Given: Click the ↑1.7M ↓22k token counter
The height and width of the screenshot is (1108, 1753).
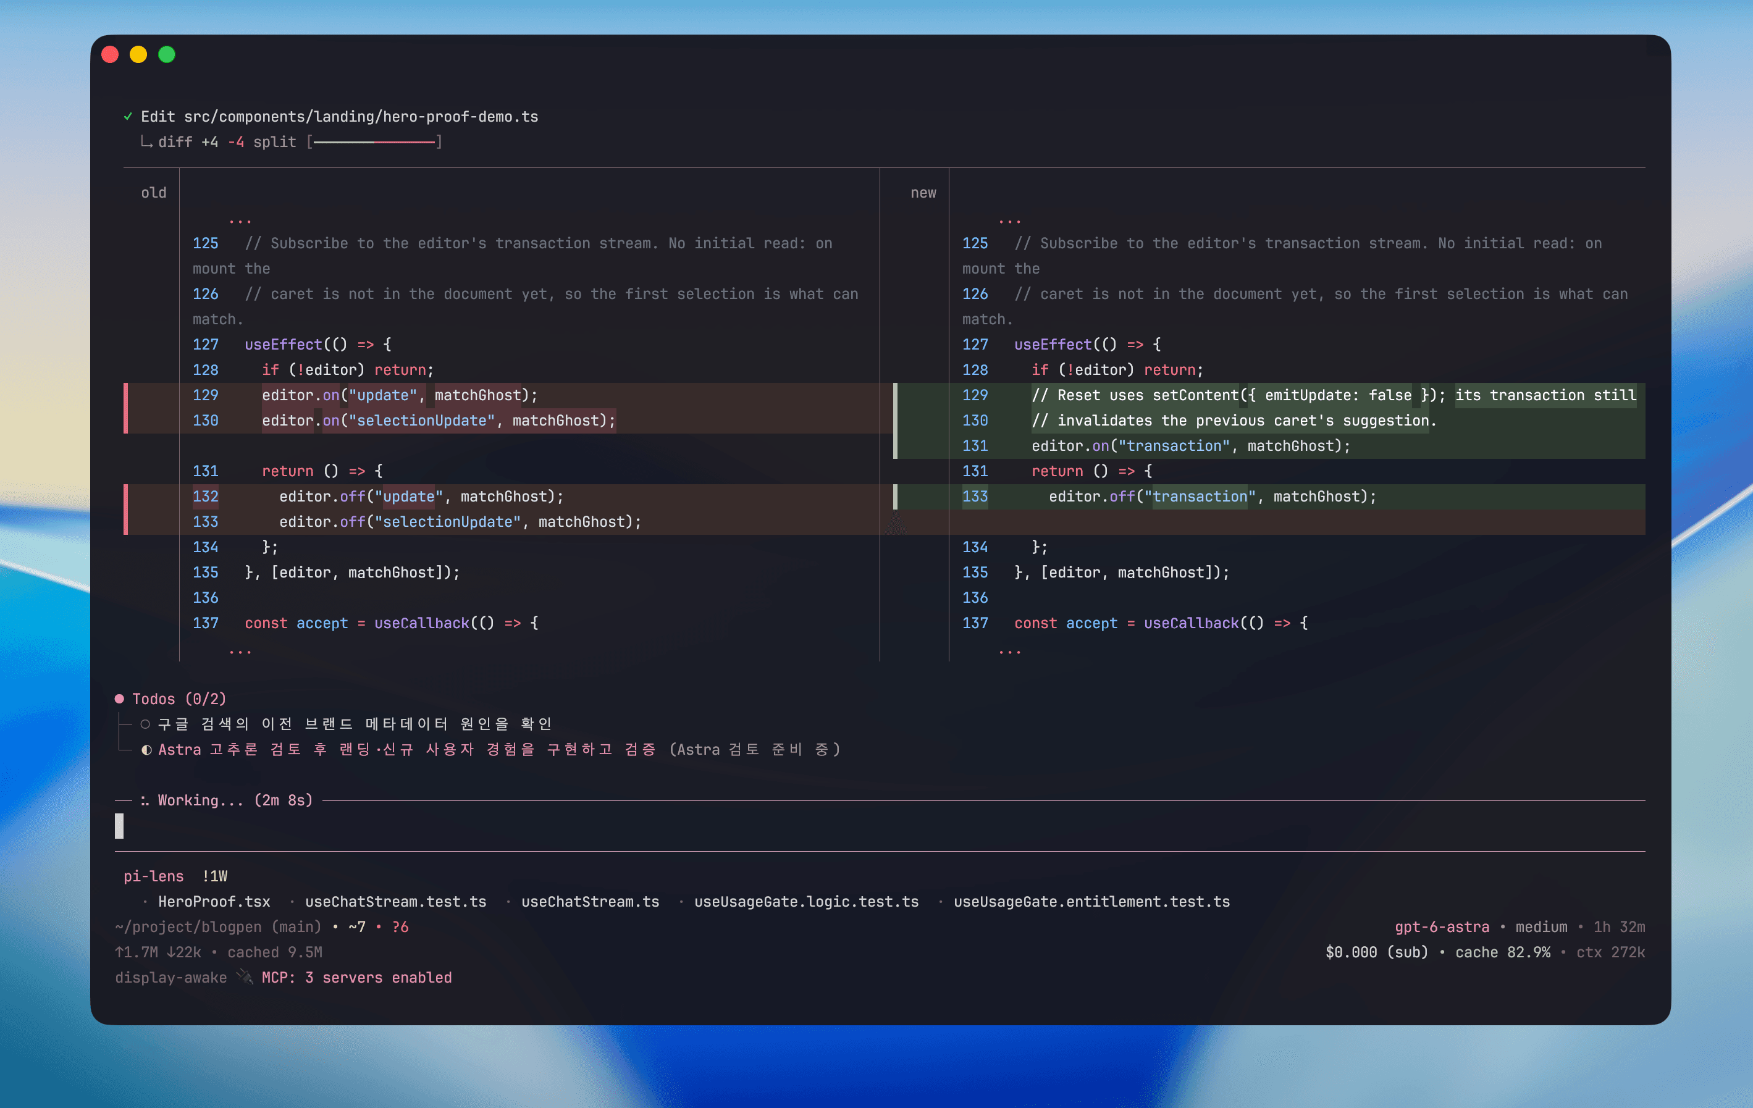Looking at the screenshot, I should coord(158,953).
